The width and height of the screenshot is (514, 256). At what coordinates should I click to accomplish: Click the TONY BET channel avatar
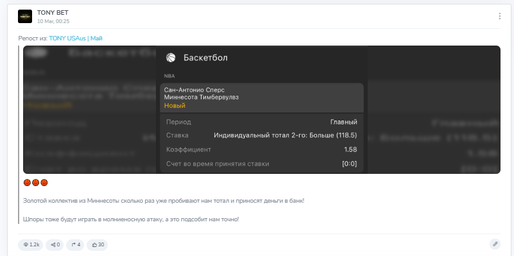[25, 17]
